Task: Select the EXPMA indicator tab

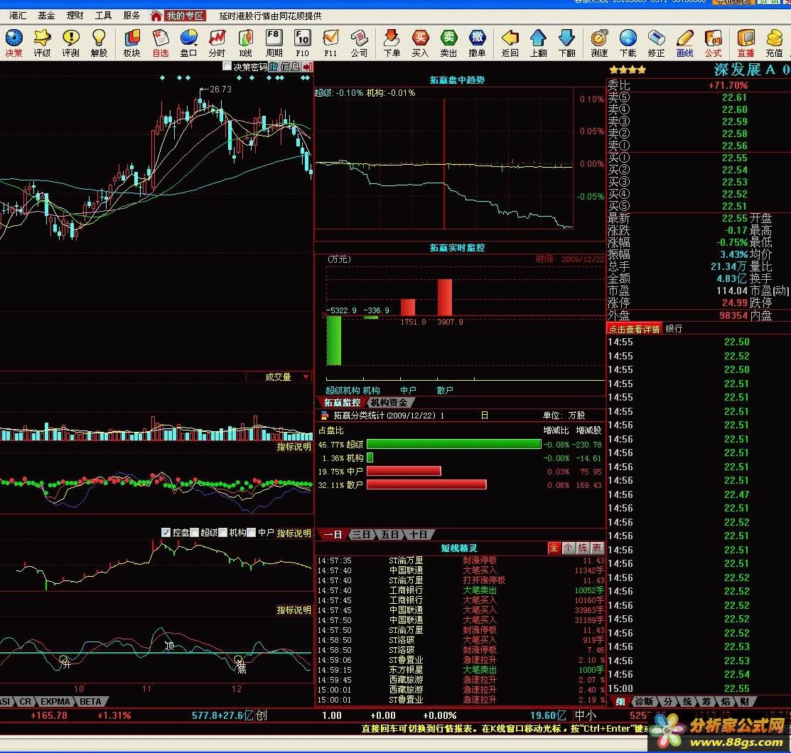Action: point(55,702)
